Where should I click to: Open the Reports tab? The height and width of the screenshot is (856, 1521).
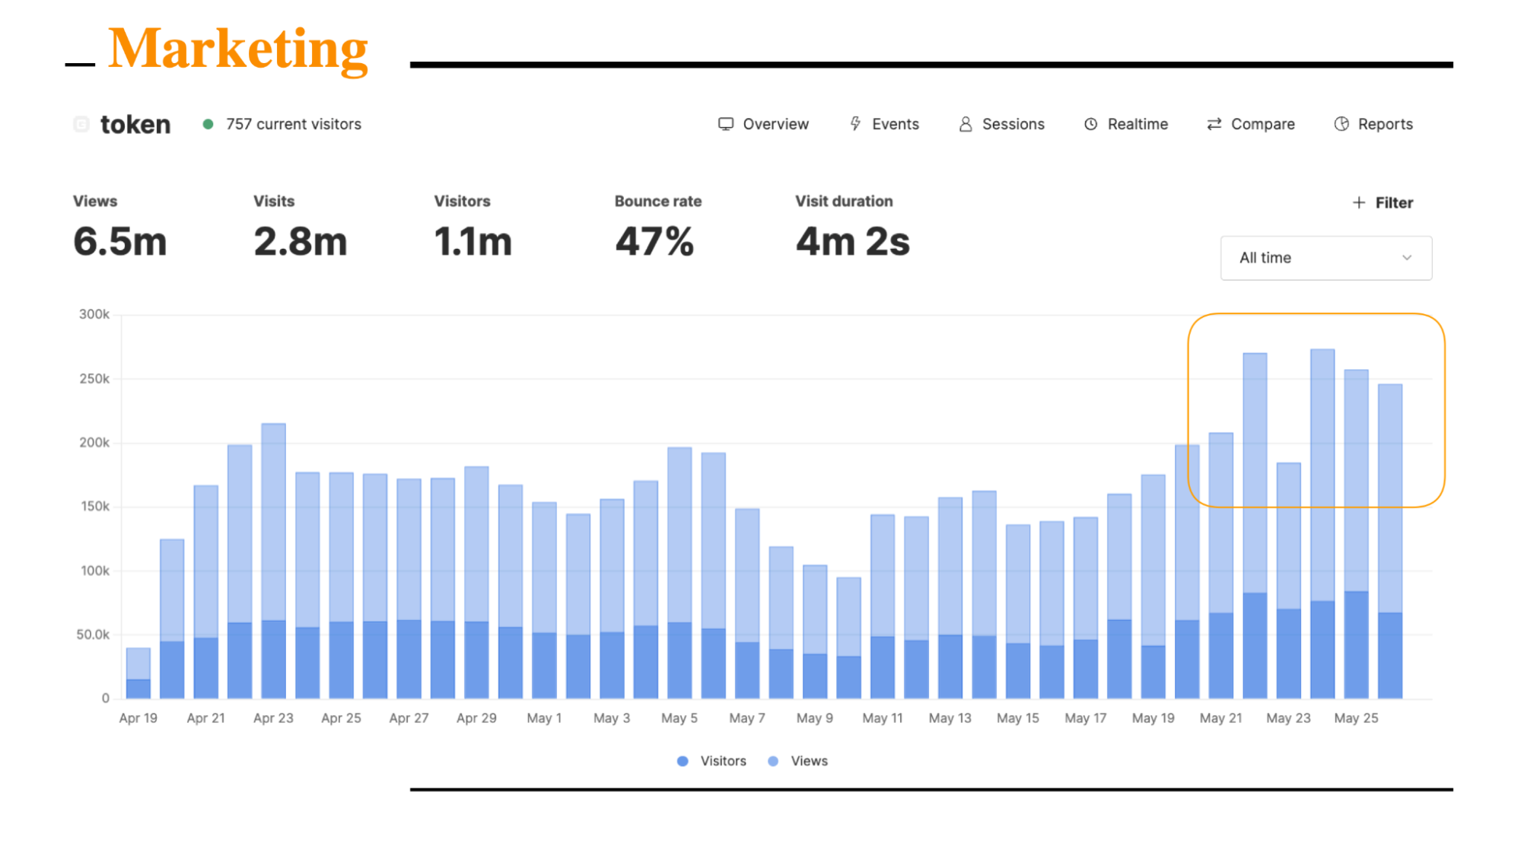pyautogui.click(x=1384, y=124)
